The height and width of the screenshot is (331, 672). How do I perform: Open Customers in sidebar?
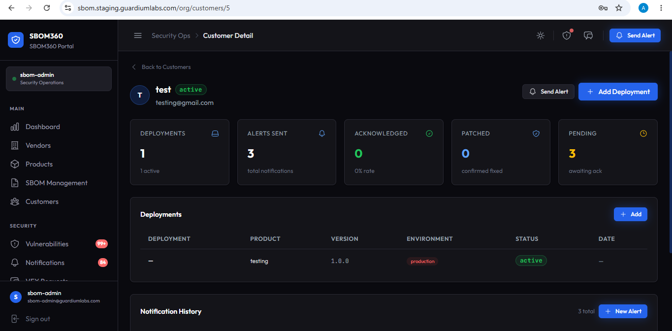pos(59,202)
